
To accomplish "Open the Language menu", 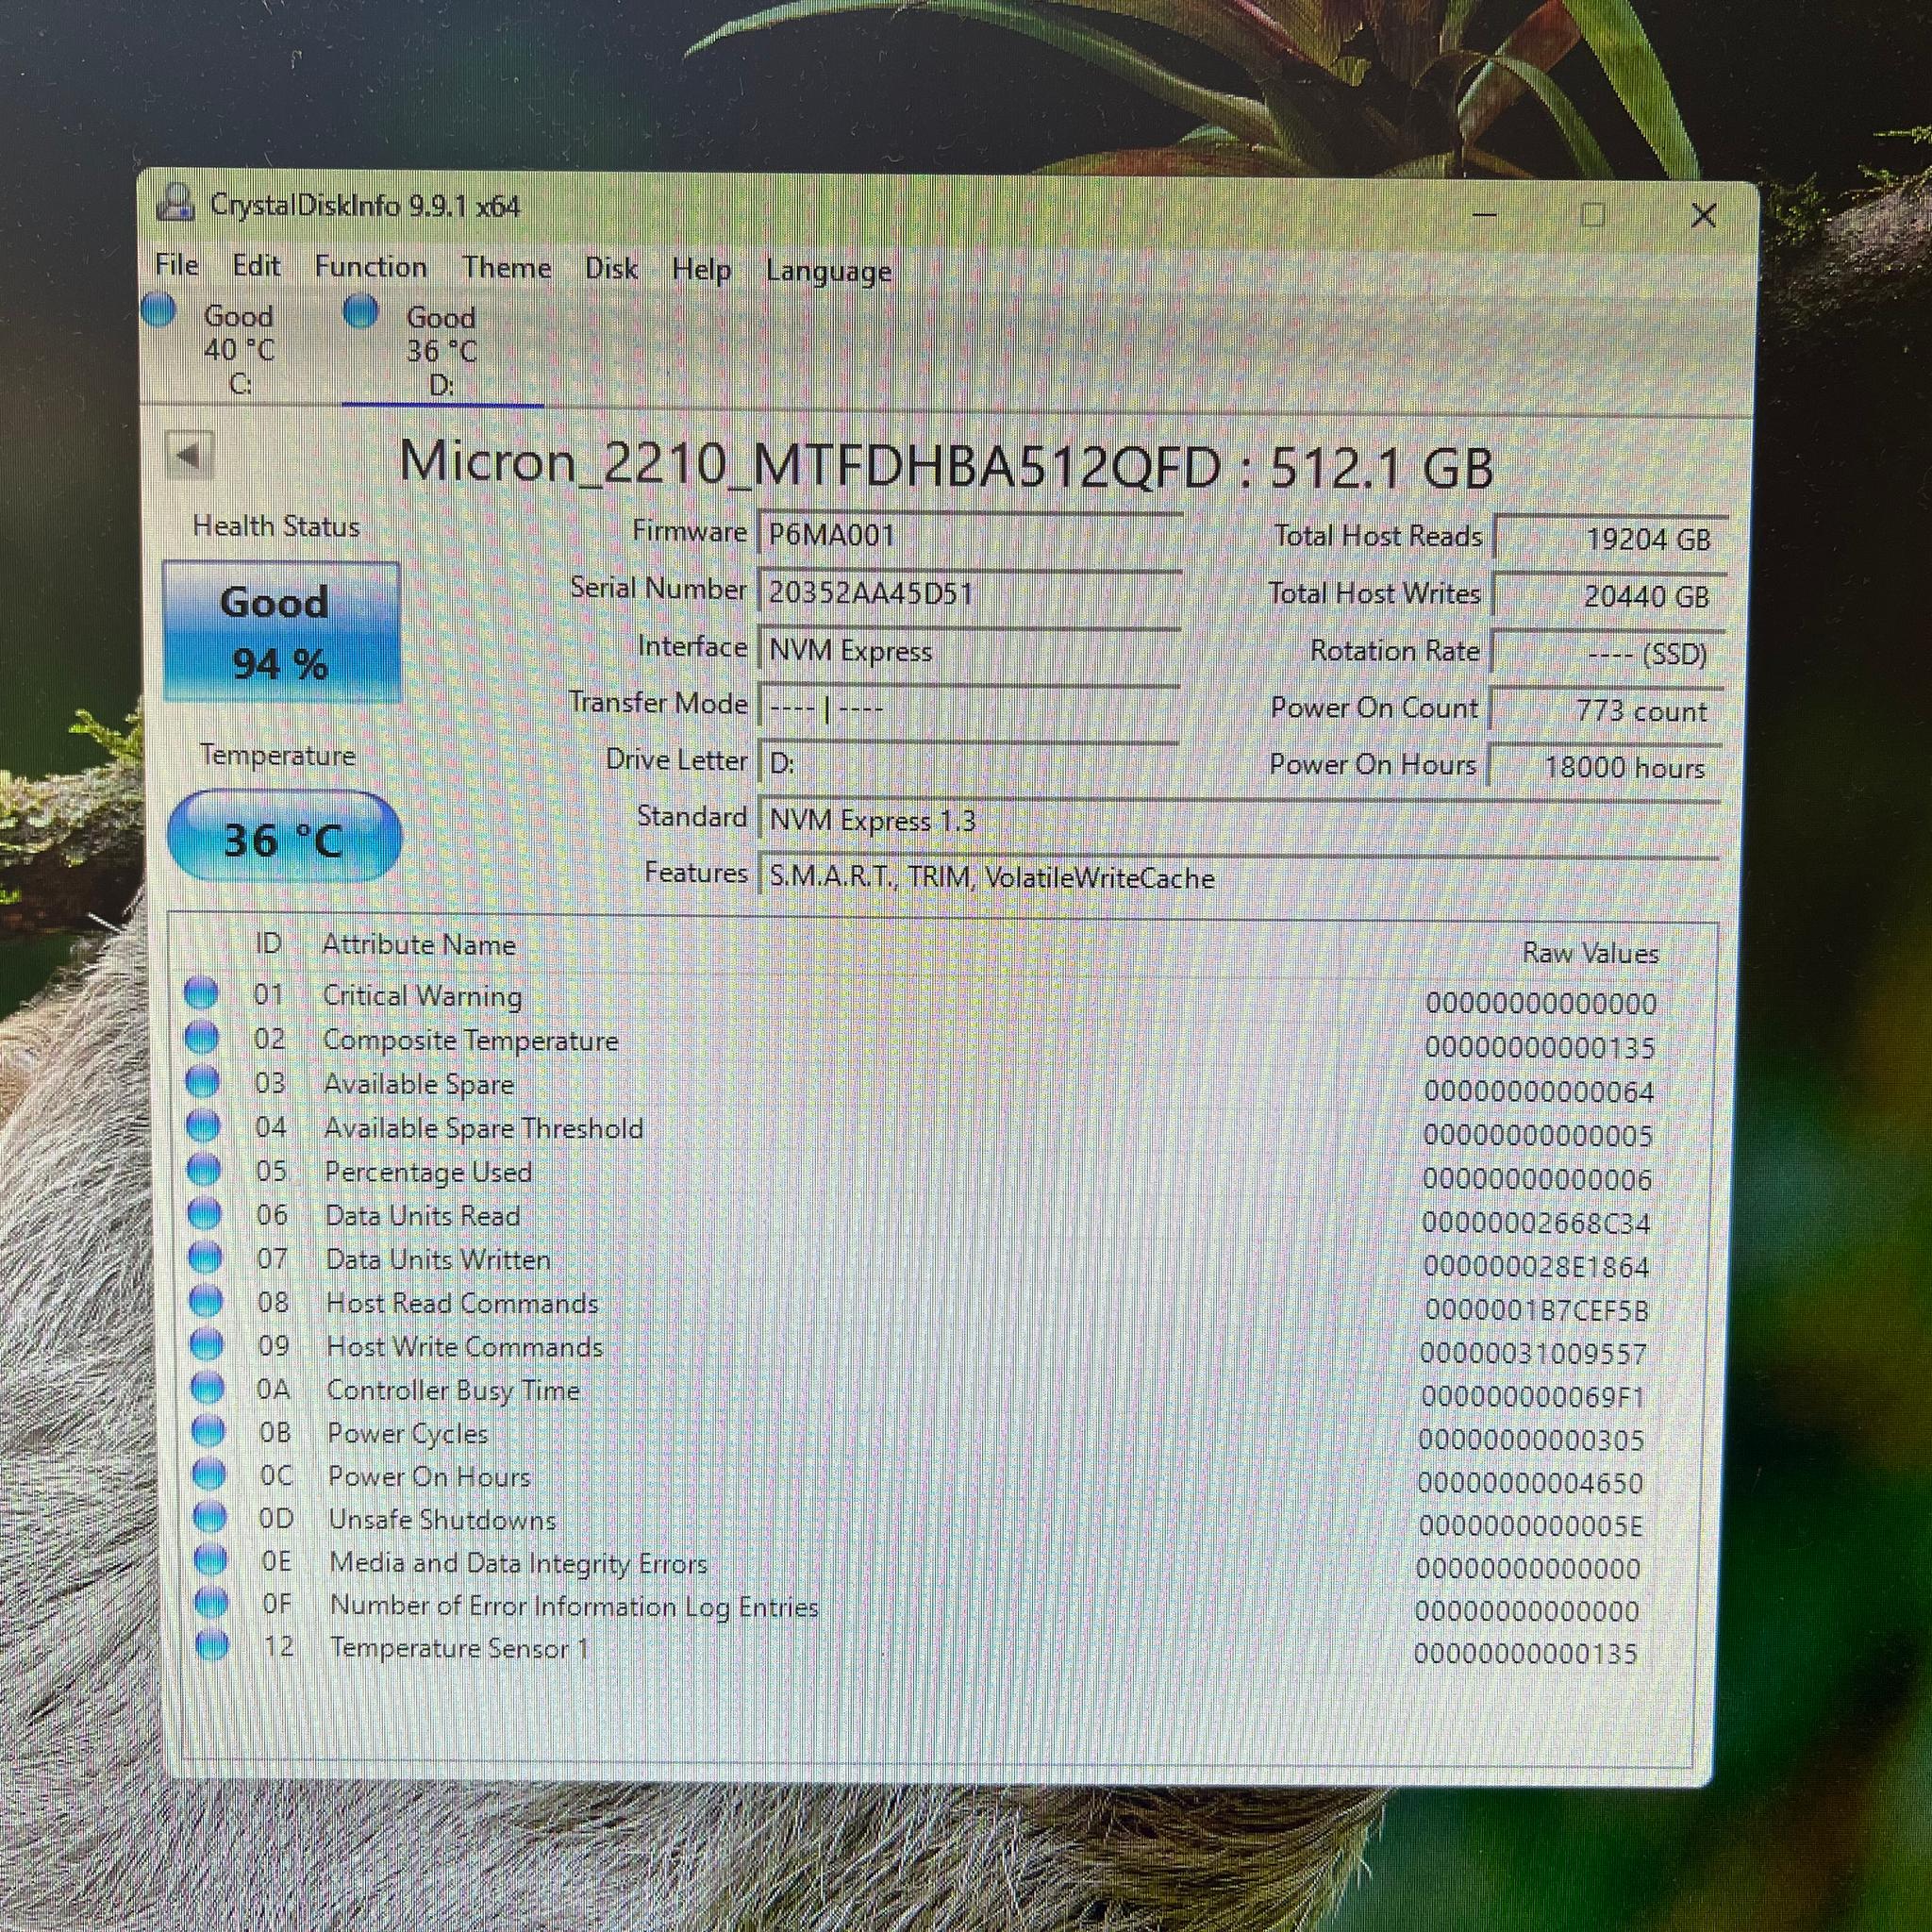I will tap(828, 272).
